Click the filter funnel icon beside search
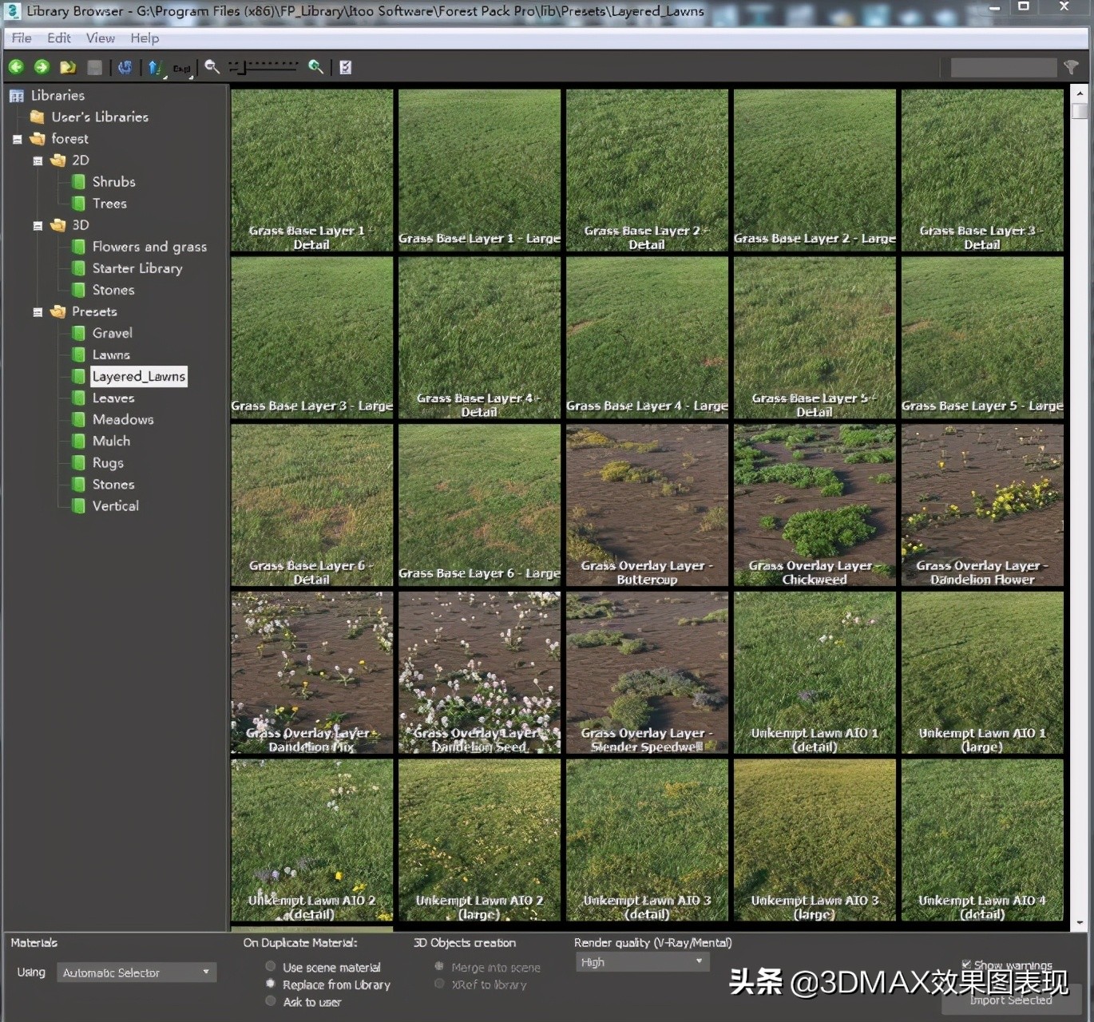 tap(1072, 67)
